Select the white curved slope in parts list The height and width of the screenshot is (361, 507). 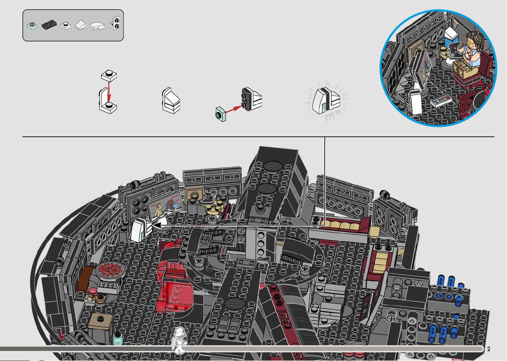[97, 26]
